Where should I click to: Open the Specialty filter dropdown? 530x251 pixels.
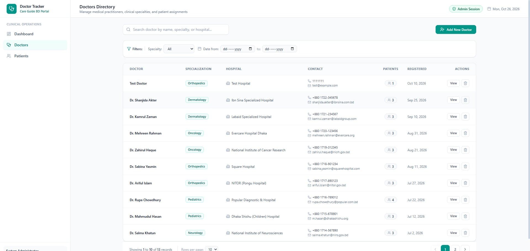179,49
